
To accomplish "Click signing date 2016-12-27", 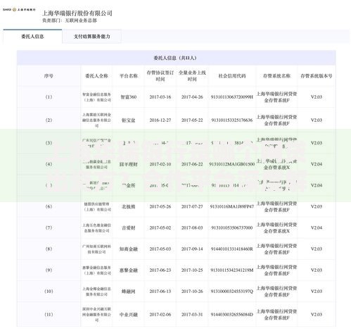I will 160,120.
